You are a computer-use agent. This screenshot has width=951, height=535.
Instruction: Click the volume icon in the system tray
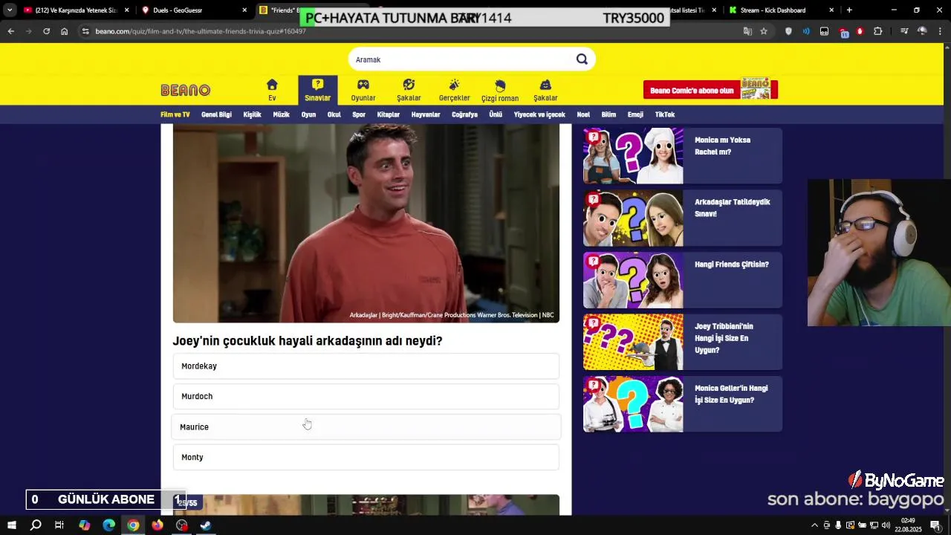[886, 525]
